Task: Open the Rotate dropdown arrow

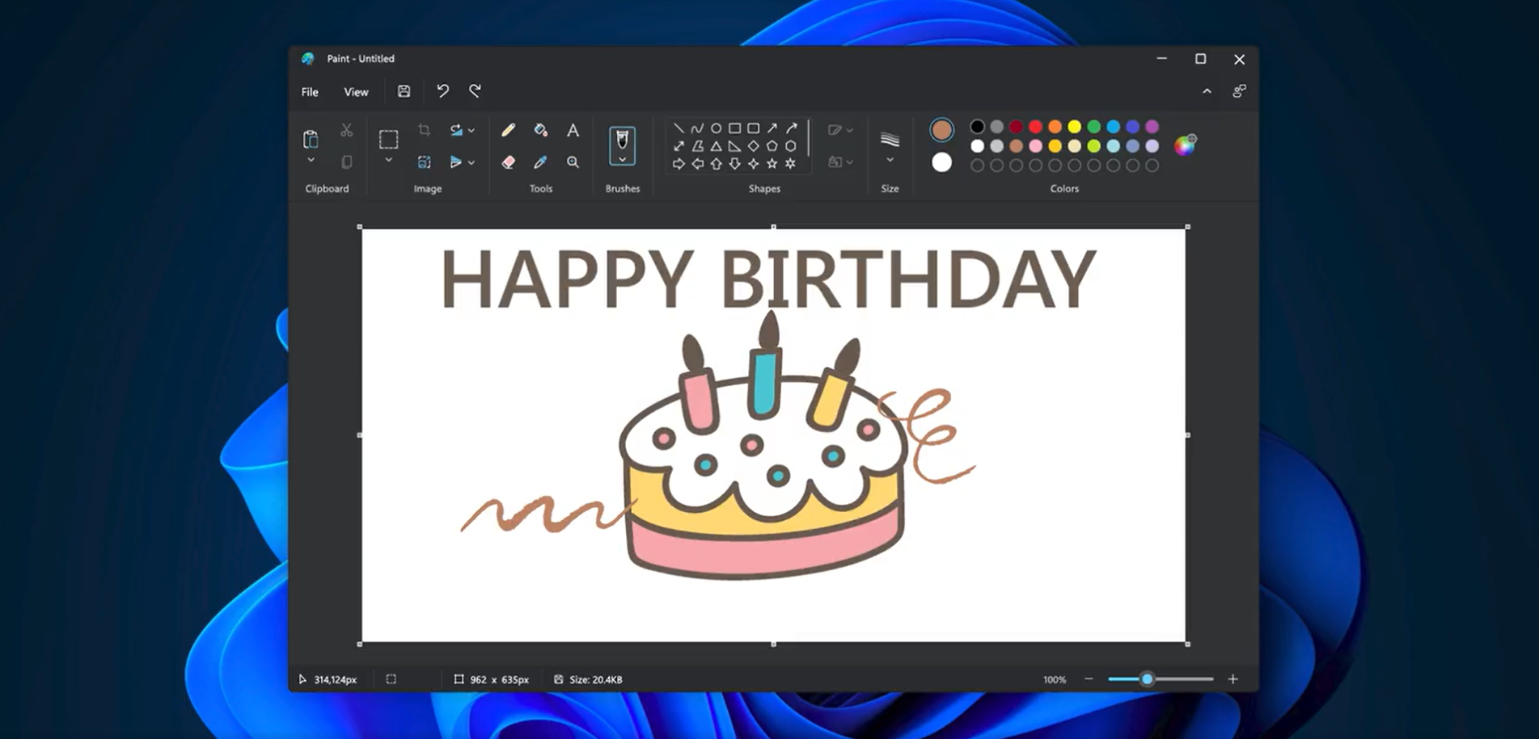Action: click(x=471, y=130)
